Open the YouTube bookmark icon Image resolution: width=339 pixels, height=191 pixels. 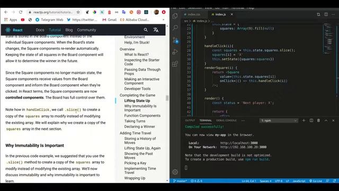pyautogui.click(x=23, y=20)
